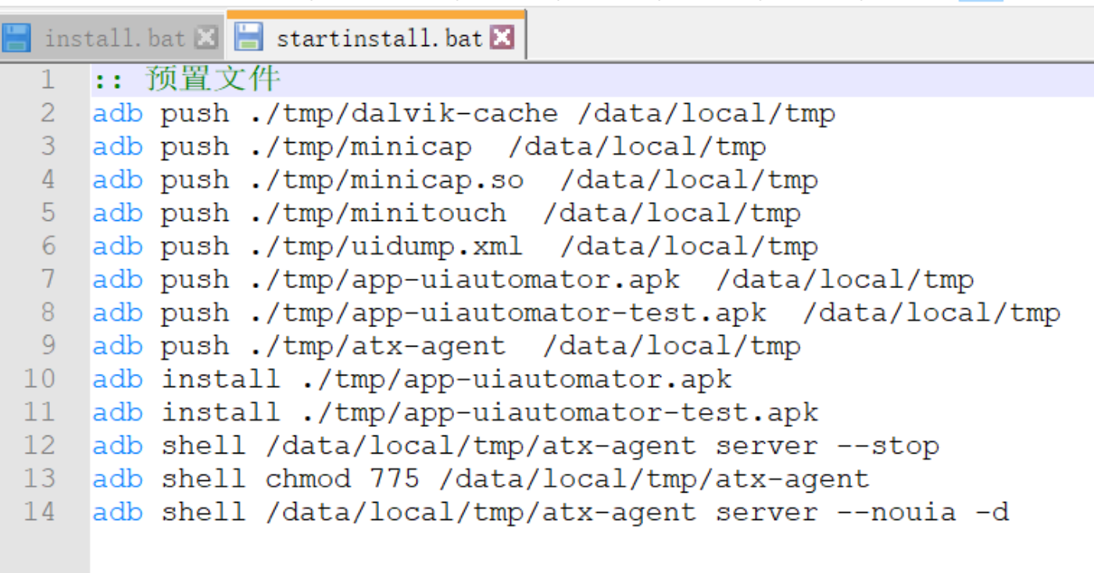The height and width of the screenshot is (573, 1094).
Task: Click ./tmp/minitouch on line 5
Action: pyautogui.click(x=378, y=213)
